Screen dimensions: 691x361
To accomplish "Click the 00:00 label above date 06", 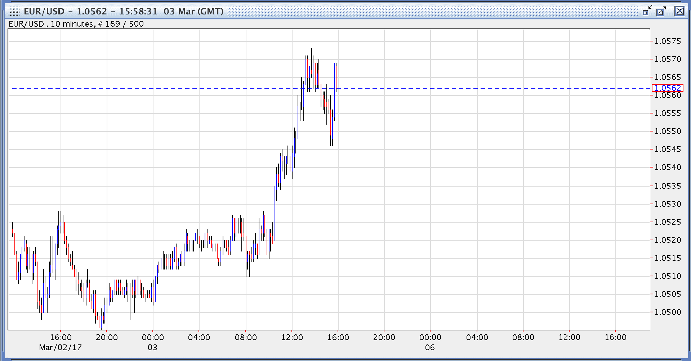I will (x=430, y=338).
